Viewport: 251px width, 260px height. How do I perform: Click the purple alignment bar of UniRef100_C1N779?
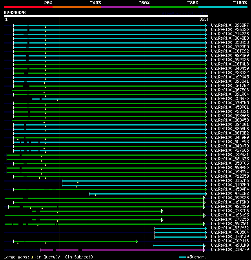tap(122, 250)
